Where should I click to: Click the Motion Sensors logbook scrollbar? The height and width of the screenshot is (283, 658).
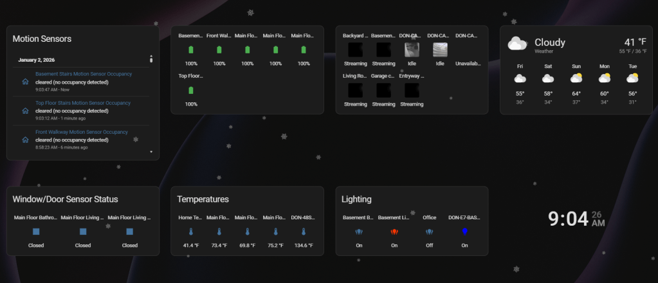click(x=151, y=103)
